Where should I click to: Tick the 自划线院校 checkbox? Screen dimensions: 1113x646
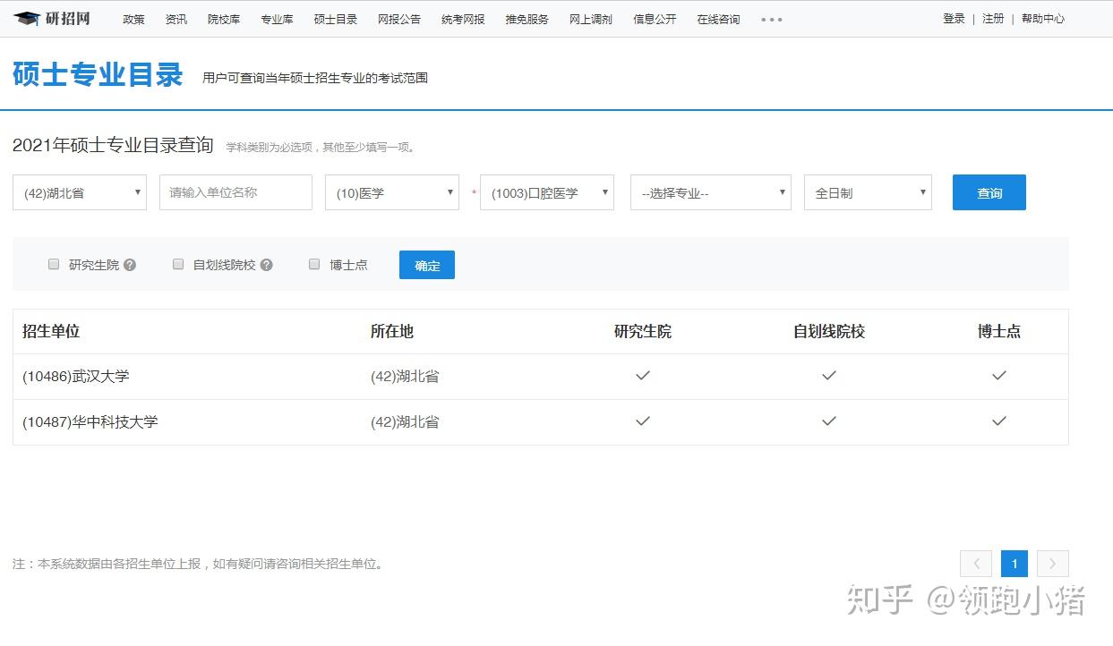click(178, 264)
